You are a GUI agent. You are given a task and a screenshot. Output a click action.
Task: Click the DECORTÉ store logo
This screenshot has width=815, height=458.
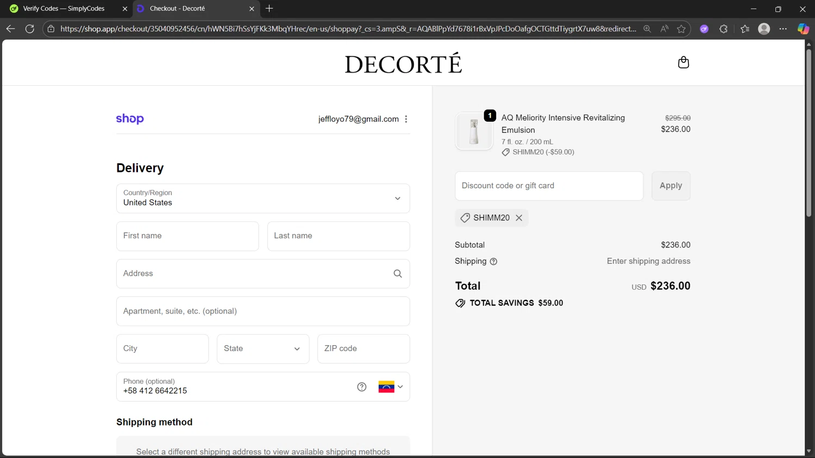tap(403, 63)
